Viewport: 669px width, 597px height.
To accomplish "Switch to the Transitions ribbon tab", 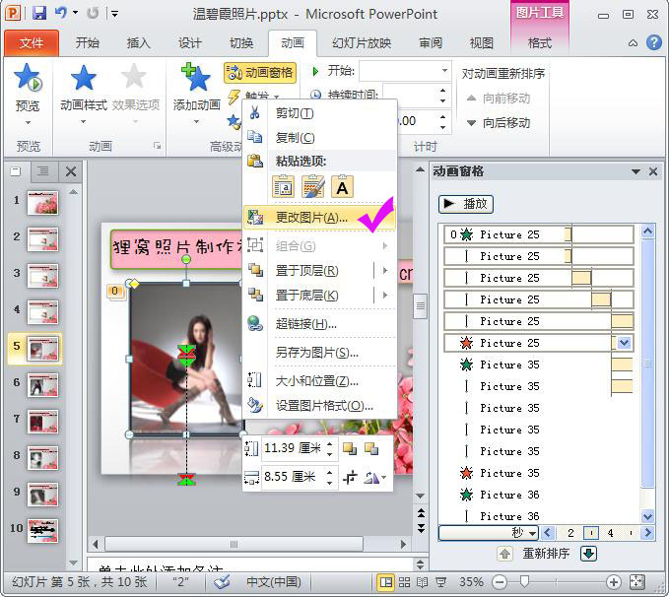I will (x=241, y=43).
